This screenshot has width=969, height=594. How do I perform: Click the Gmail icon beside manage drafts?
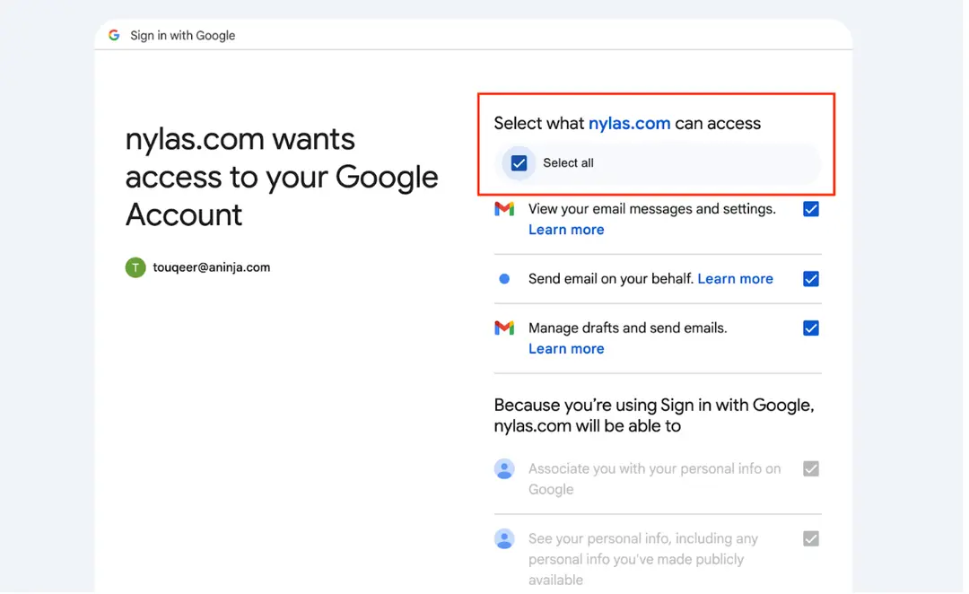click(x=504, y=328)
